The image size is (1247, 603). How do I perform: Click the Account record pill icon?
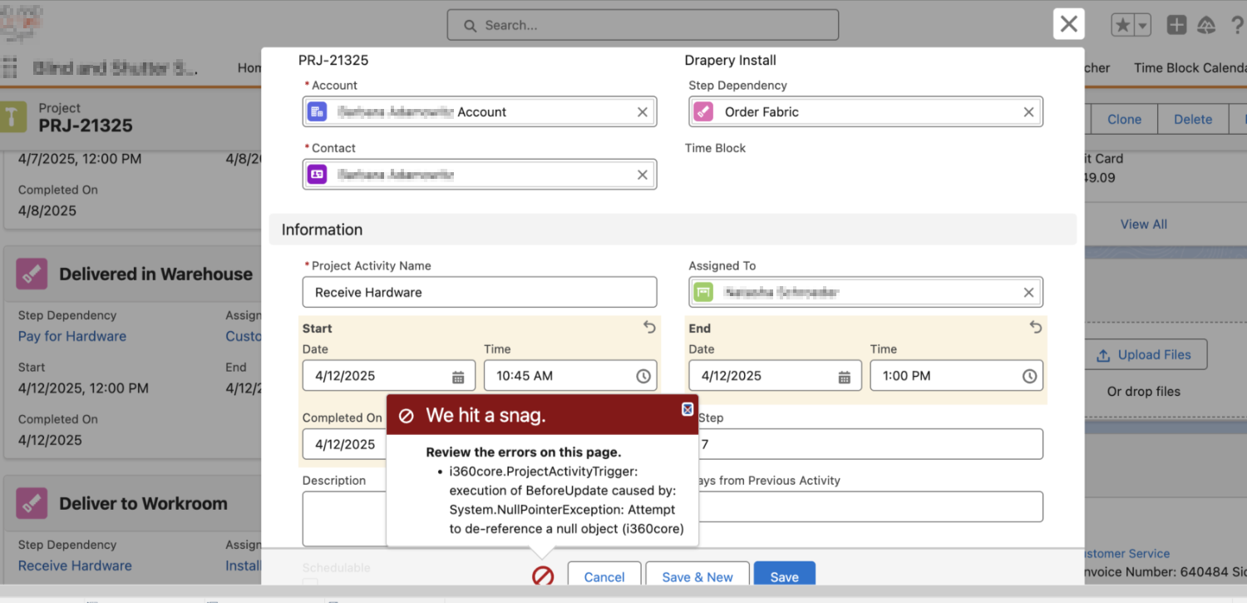(x=317, y=112)
